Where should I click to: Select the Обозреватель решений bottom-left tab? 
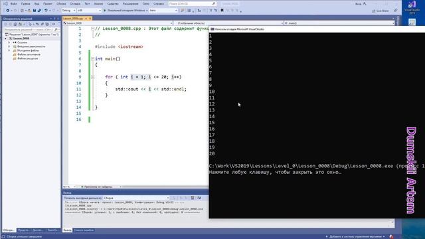click(9, 230)
